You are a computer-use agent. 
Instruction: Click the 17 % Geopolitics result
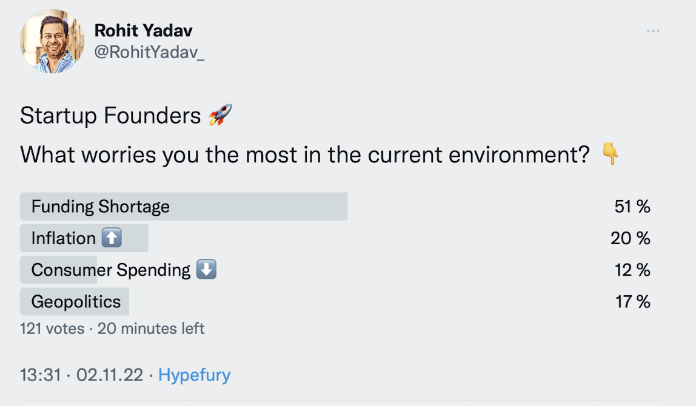tap(633, 301)
